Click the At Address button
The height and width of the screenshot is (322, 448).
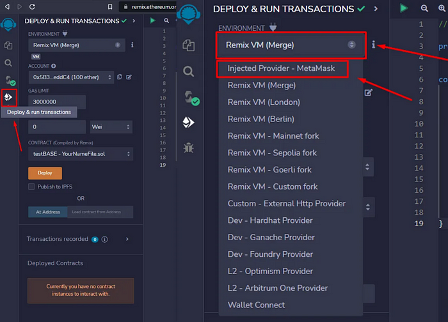48,212
